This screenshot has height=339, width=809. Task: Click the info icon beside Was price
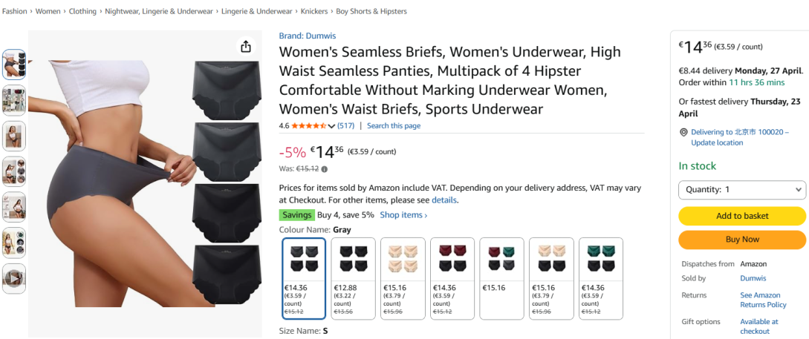click(x=324, y=169)
